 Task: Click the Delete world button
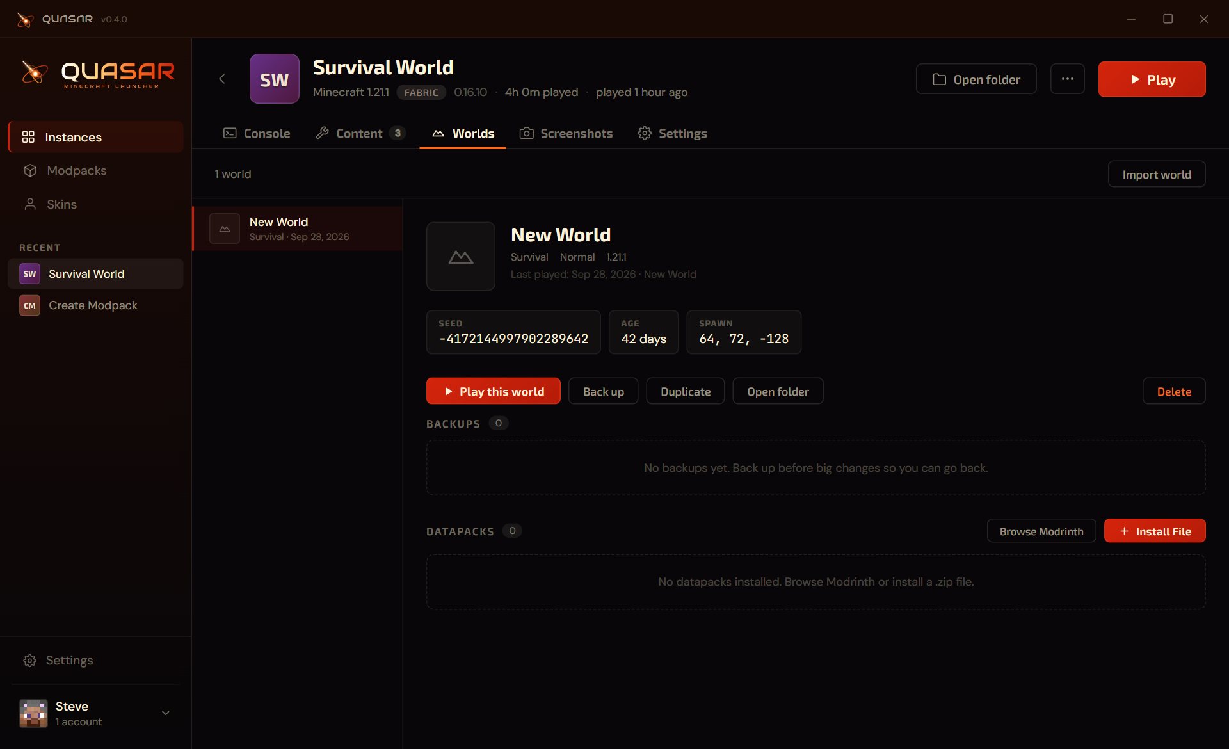[1174, 391]
